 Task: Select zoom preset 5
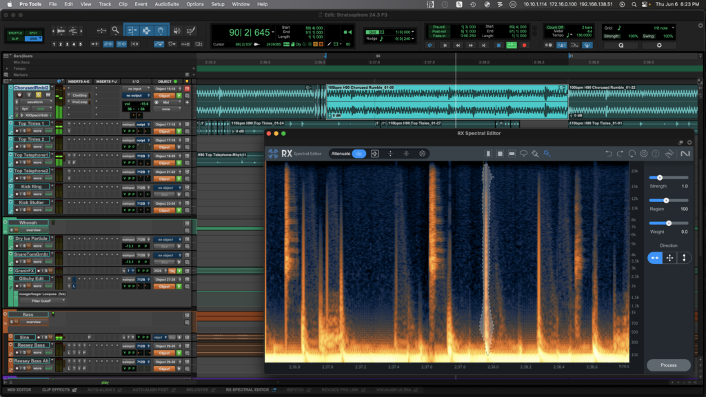81,44
